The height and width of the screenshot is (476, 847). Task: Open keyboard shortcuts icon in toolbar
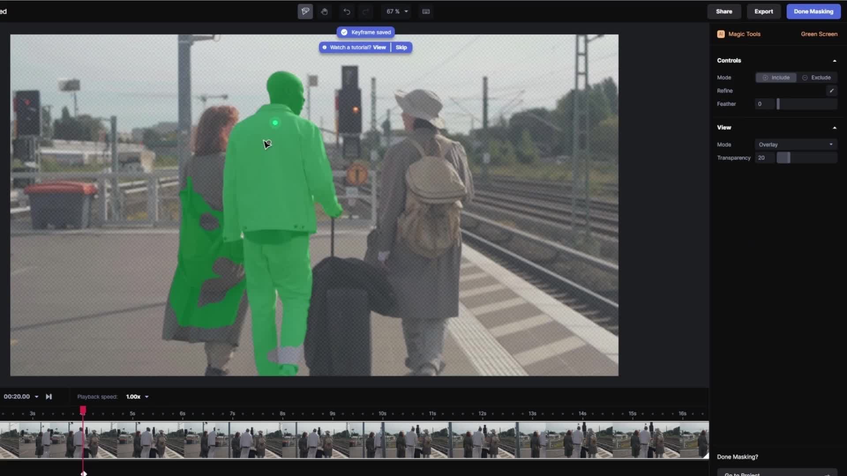[x=426, y=11]
